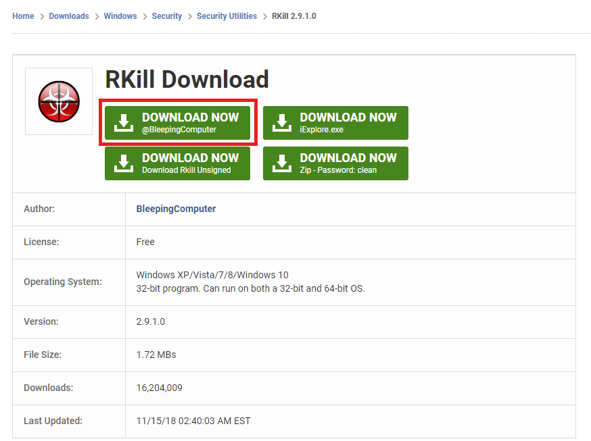Click the highlighted red-bordered download area

(178, 122)
